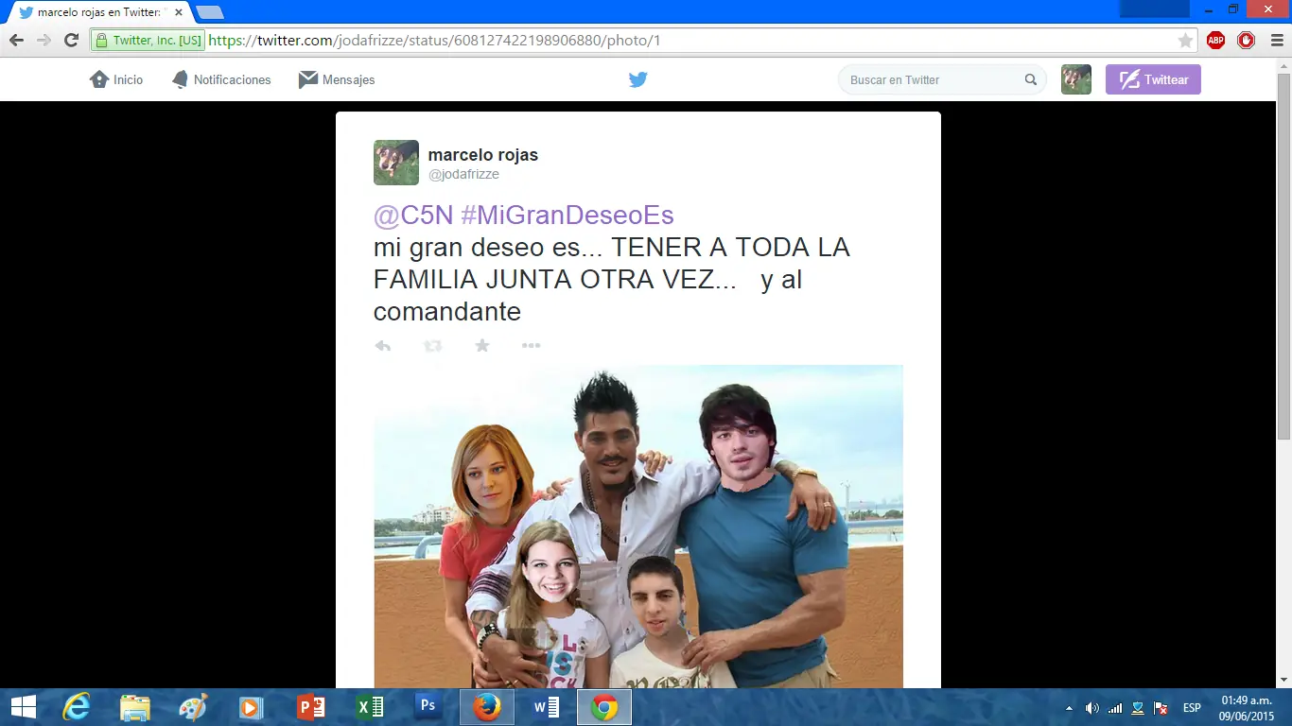This screenshot has width=1292, height=726.
Task: Open the @C5N mention link
Action: point(413,215)
